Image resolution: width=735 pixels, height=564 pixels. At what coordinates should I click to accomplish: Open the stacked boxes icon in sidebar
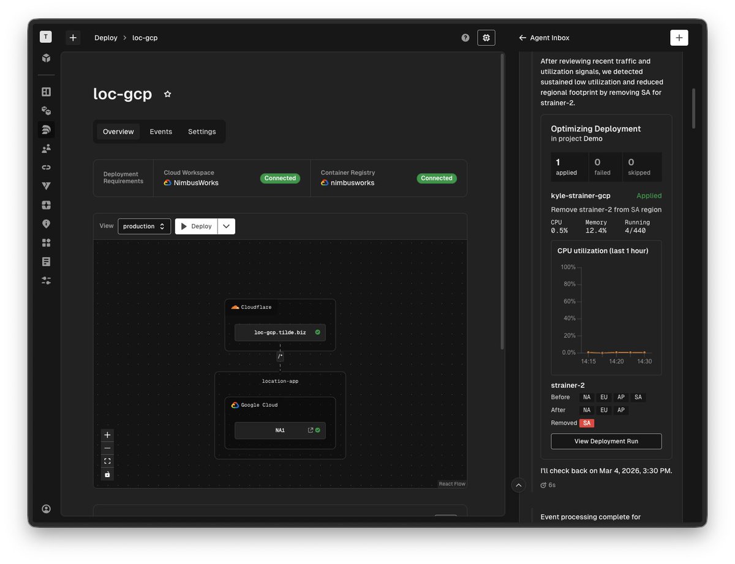(46, 111)
